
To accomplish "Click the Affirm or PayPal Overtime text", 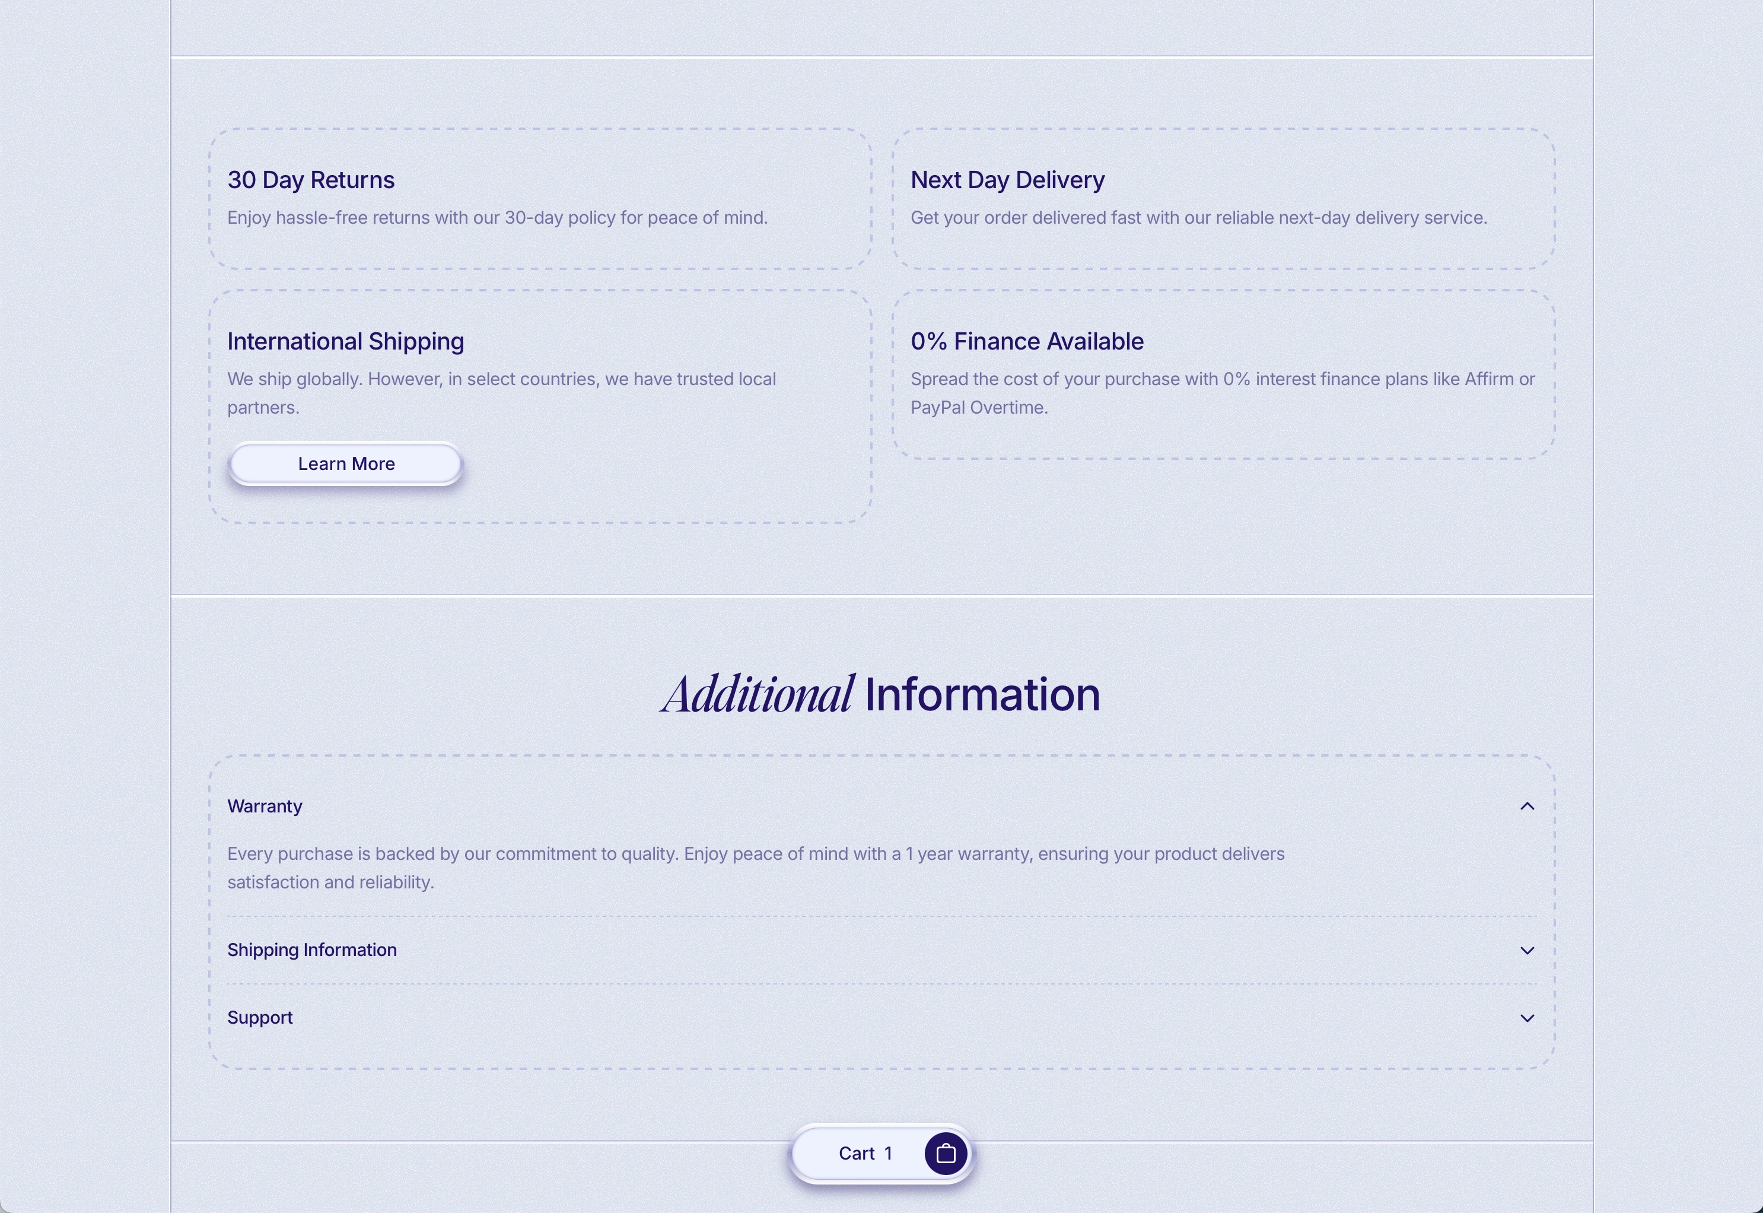I will [1223, 393].
